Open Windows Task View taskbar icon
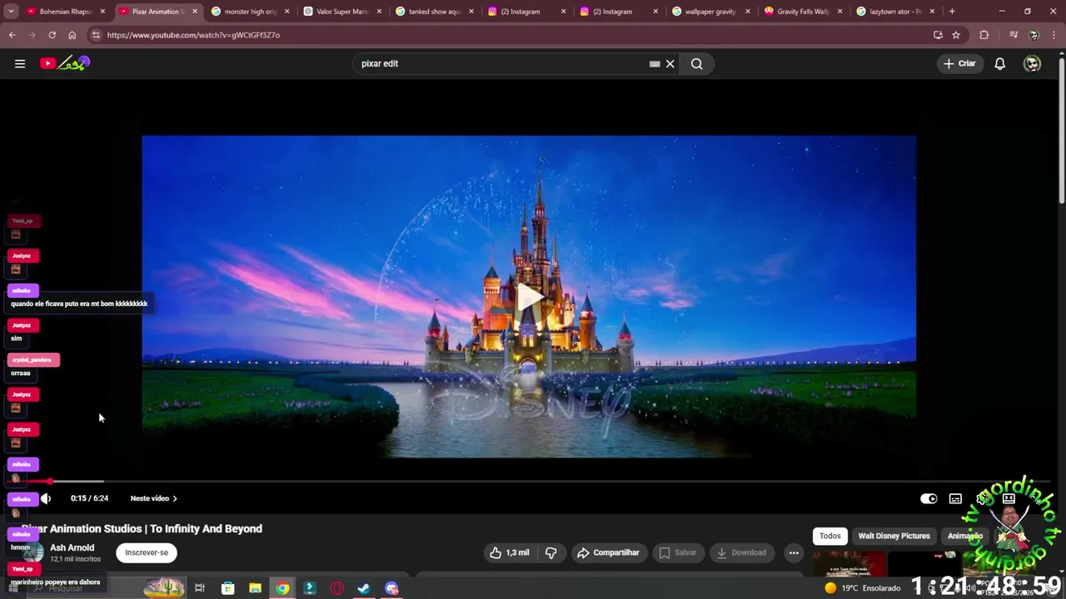This screenshot has height=599, width=1066. click(200, 588)
